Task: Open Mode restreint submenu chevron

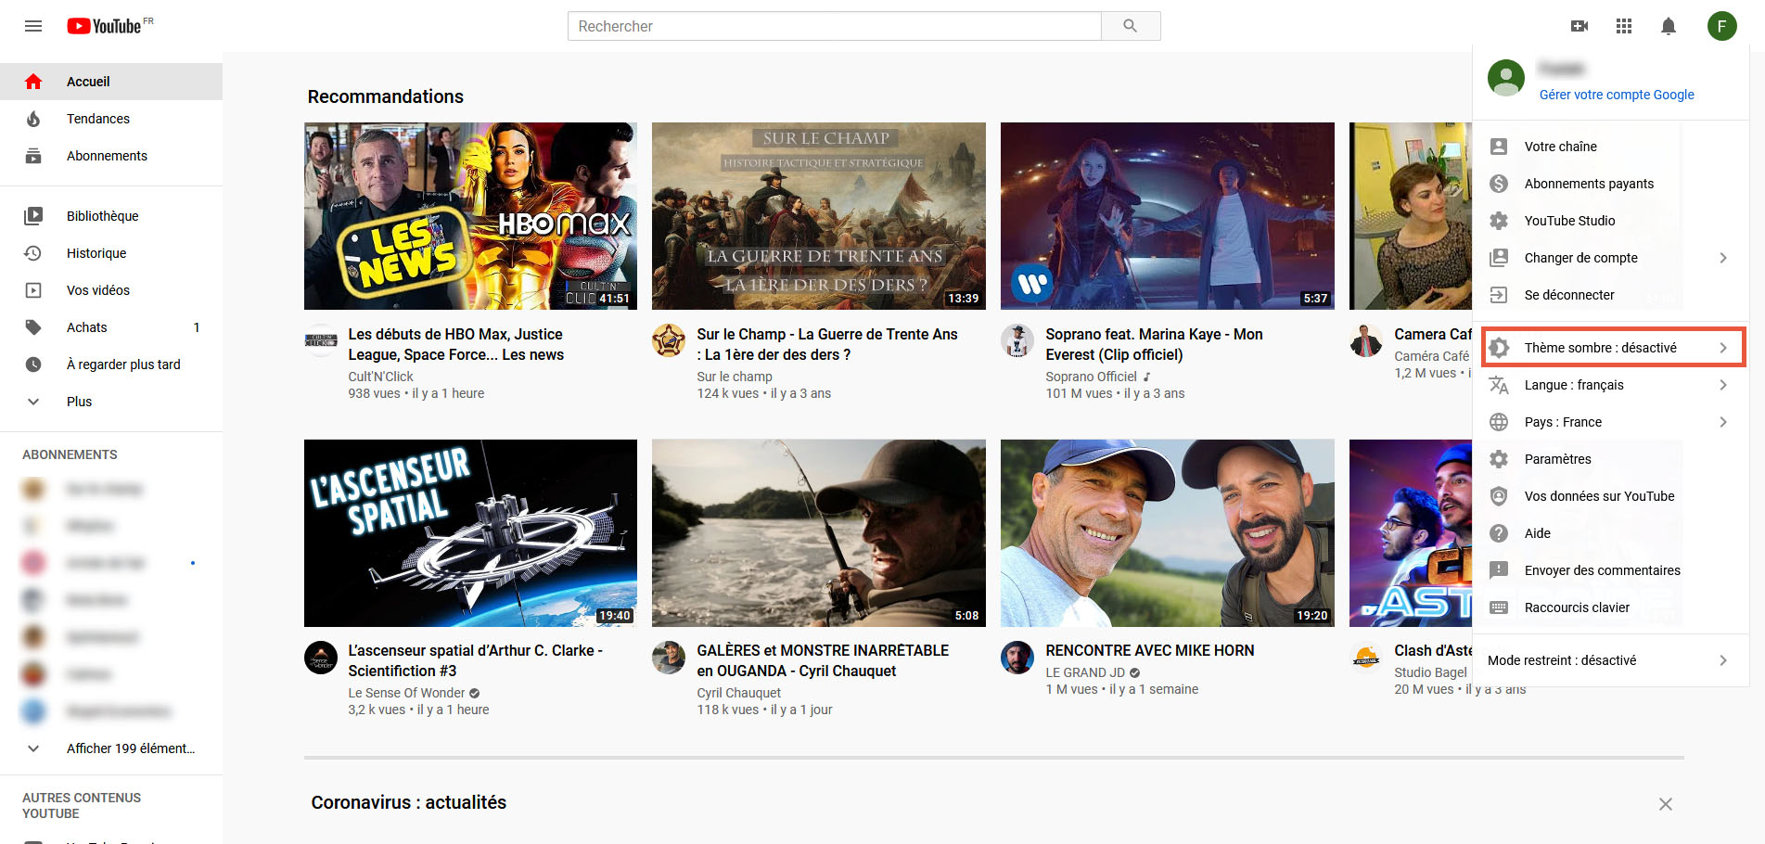Action: [x=1723, y=660]
